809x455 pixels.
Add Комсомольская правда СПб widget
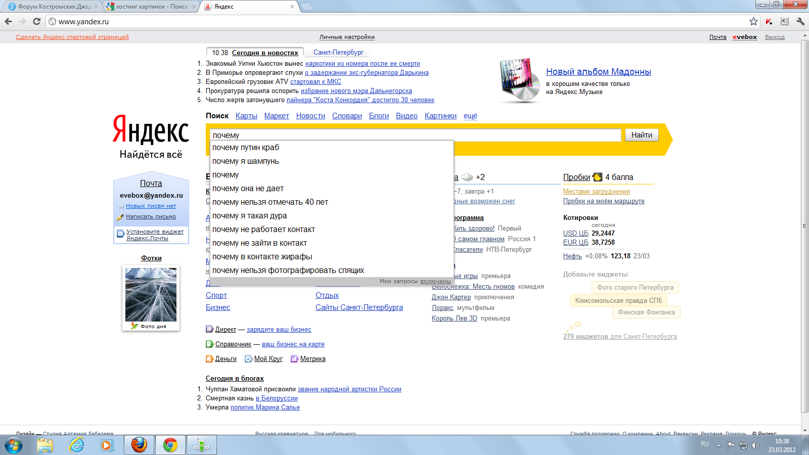(618, 300)
